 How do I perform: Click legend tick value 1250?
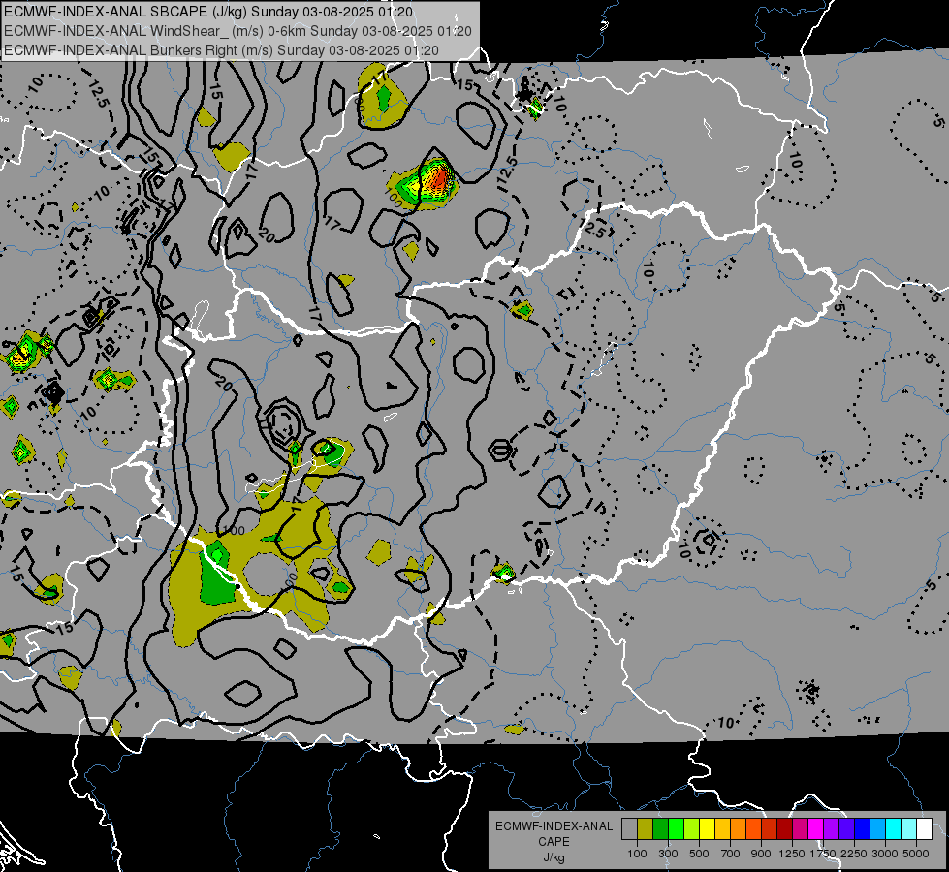(x=792, y=854)
